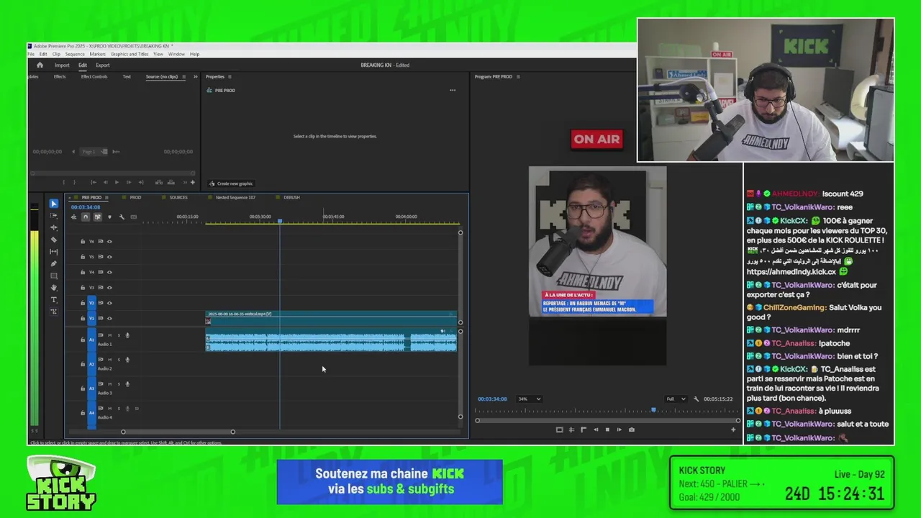Select the Hand tool
The width and height of the screenshot is (921, 518).
pyautogui.click(x=54, y=288)
